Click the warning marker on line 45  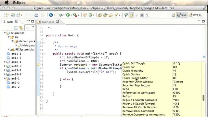(38, 65)
